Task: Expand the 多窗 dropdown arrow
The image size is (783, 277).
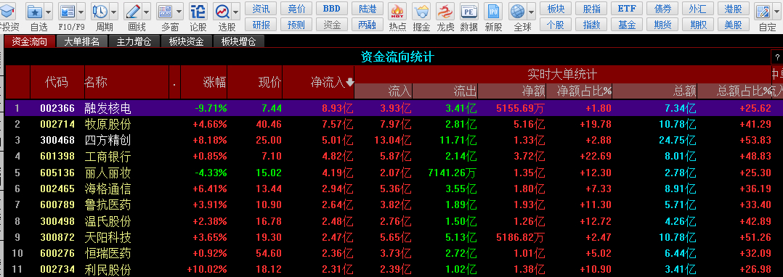Action: 179,11
